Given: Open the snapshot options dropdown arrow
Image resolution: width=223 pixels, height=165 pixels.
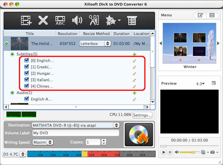Looking at the screenshot, I should tap(217, 152).
